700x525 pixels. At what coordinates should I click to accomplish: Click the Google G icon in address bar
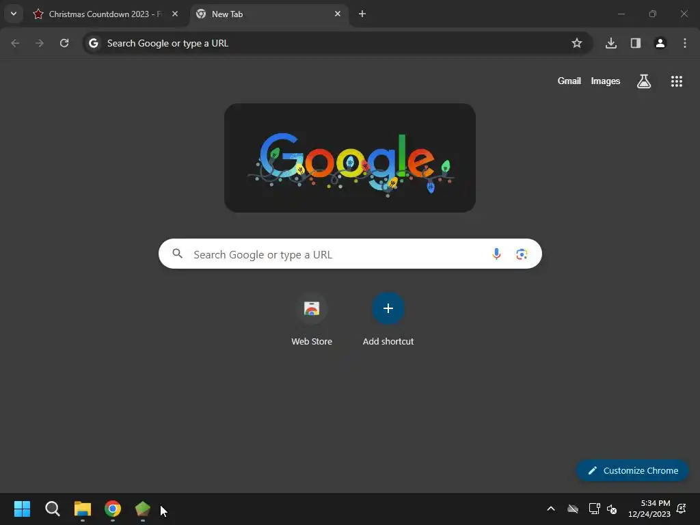93,43
